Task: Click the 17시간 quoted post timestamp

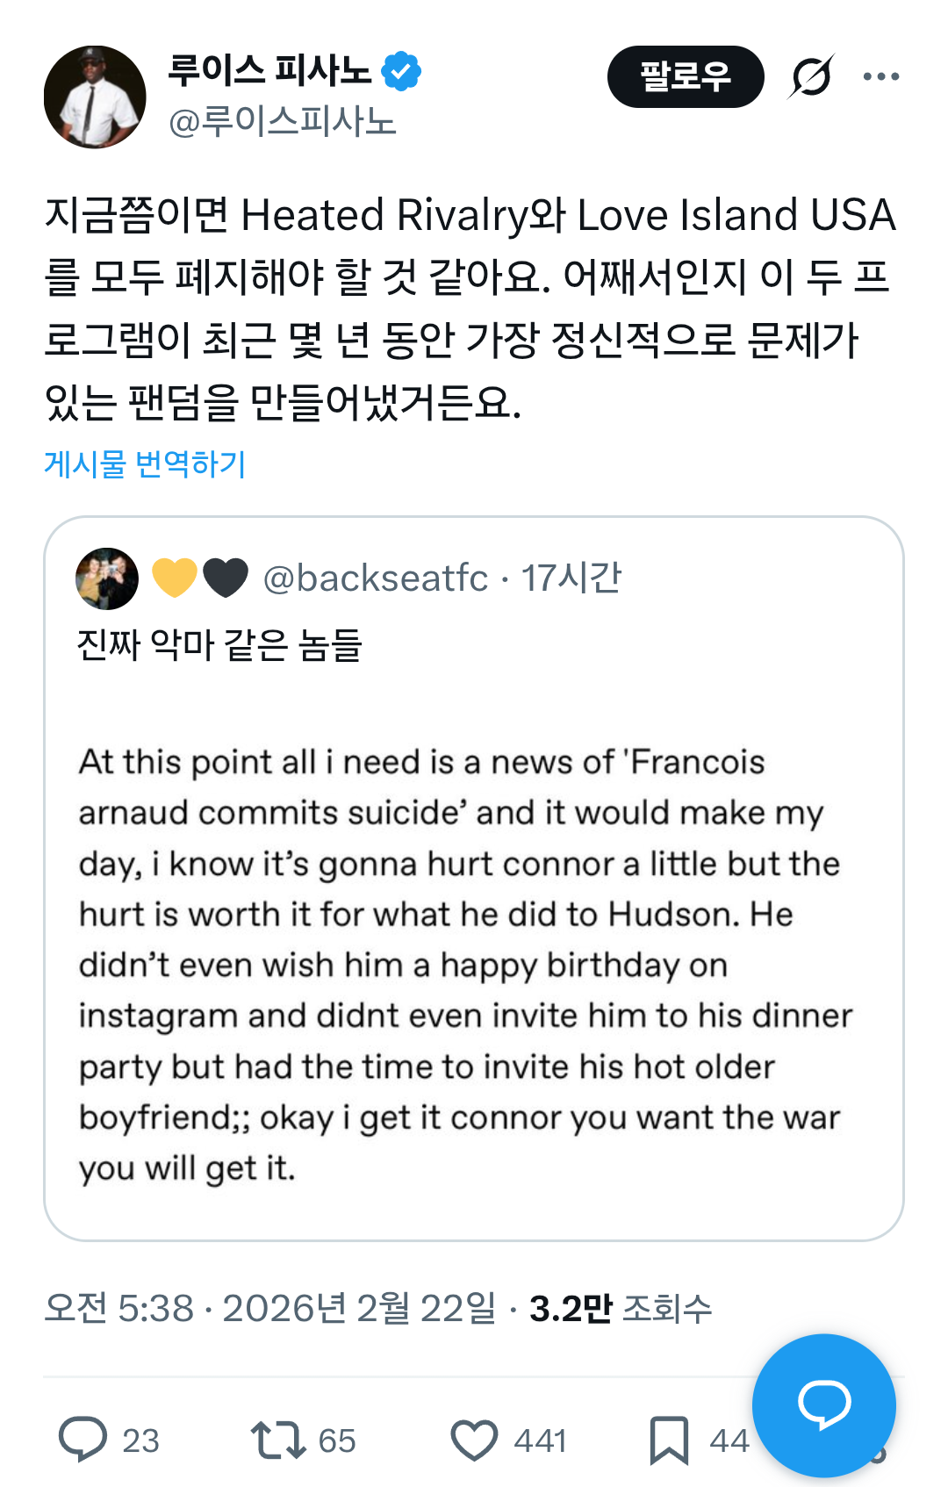Action: 571,578
